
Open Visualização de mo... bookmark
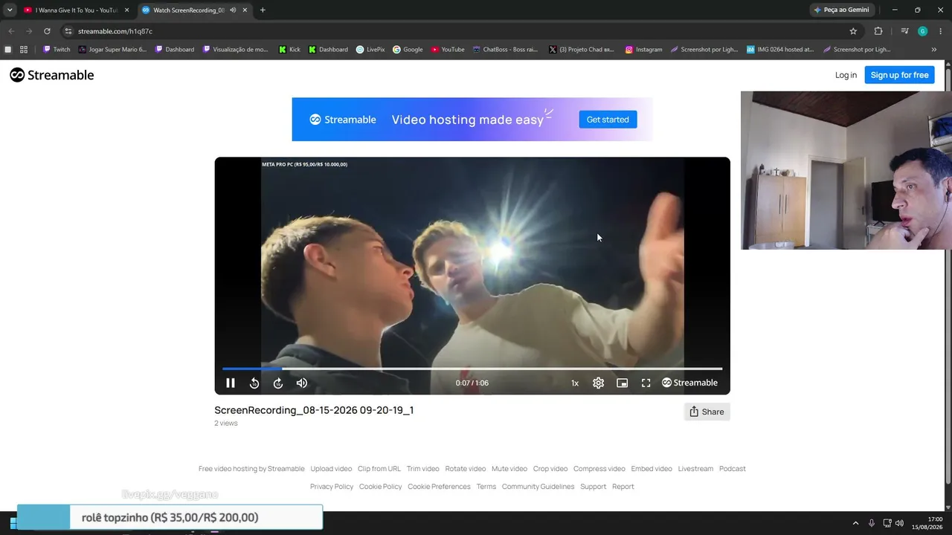(x=235, y=50)
